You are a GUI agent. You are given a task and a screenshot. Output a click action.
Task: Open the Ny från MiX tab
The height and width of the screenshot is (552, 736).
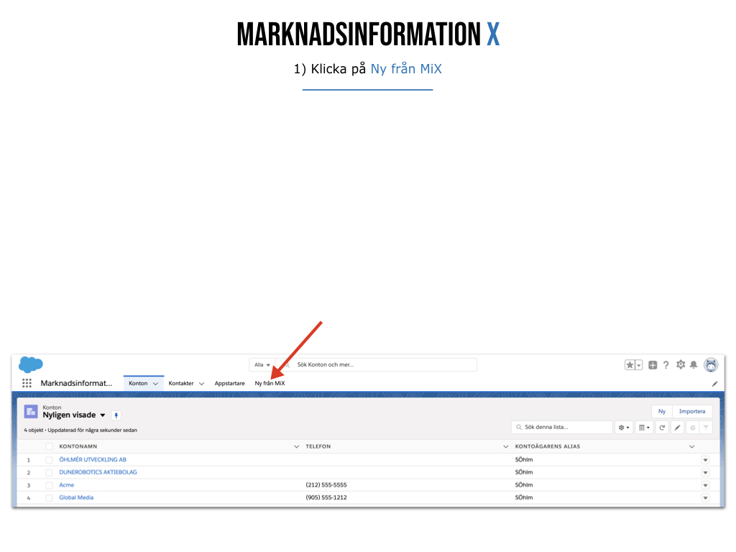pyautogui.click(x=270, y=384)
